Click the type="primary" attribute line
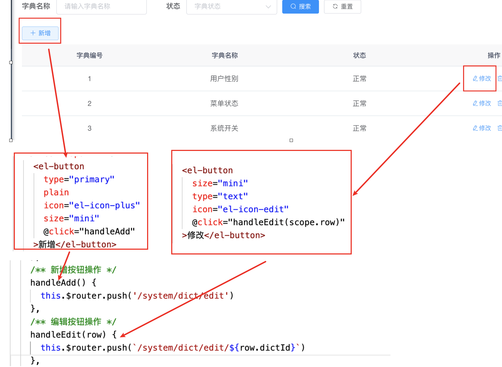Screen dimensions: 502x367 tap(79, 180)
